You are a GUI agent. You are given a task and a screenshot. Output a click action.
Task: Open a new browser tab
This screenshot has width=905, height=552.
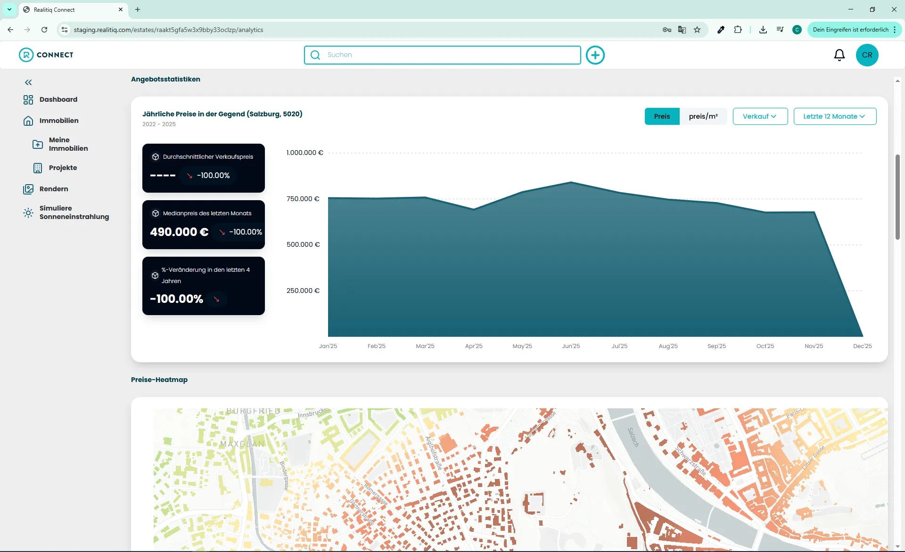click(x=138, y=9)
